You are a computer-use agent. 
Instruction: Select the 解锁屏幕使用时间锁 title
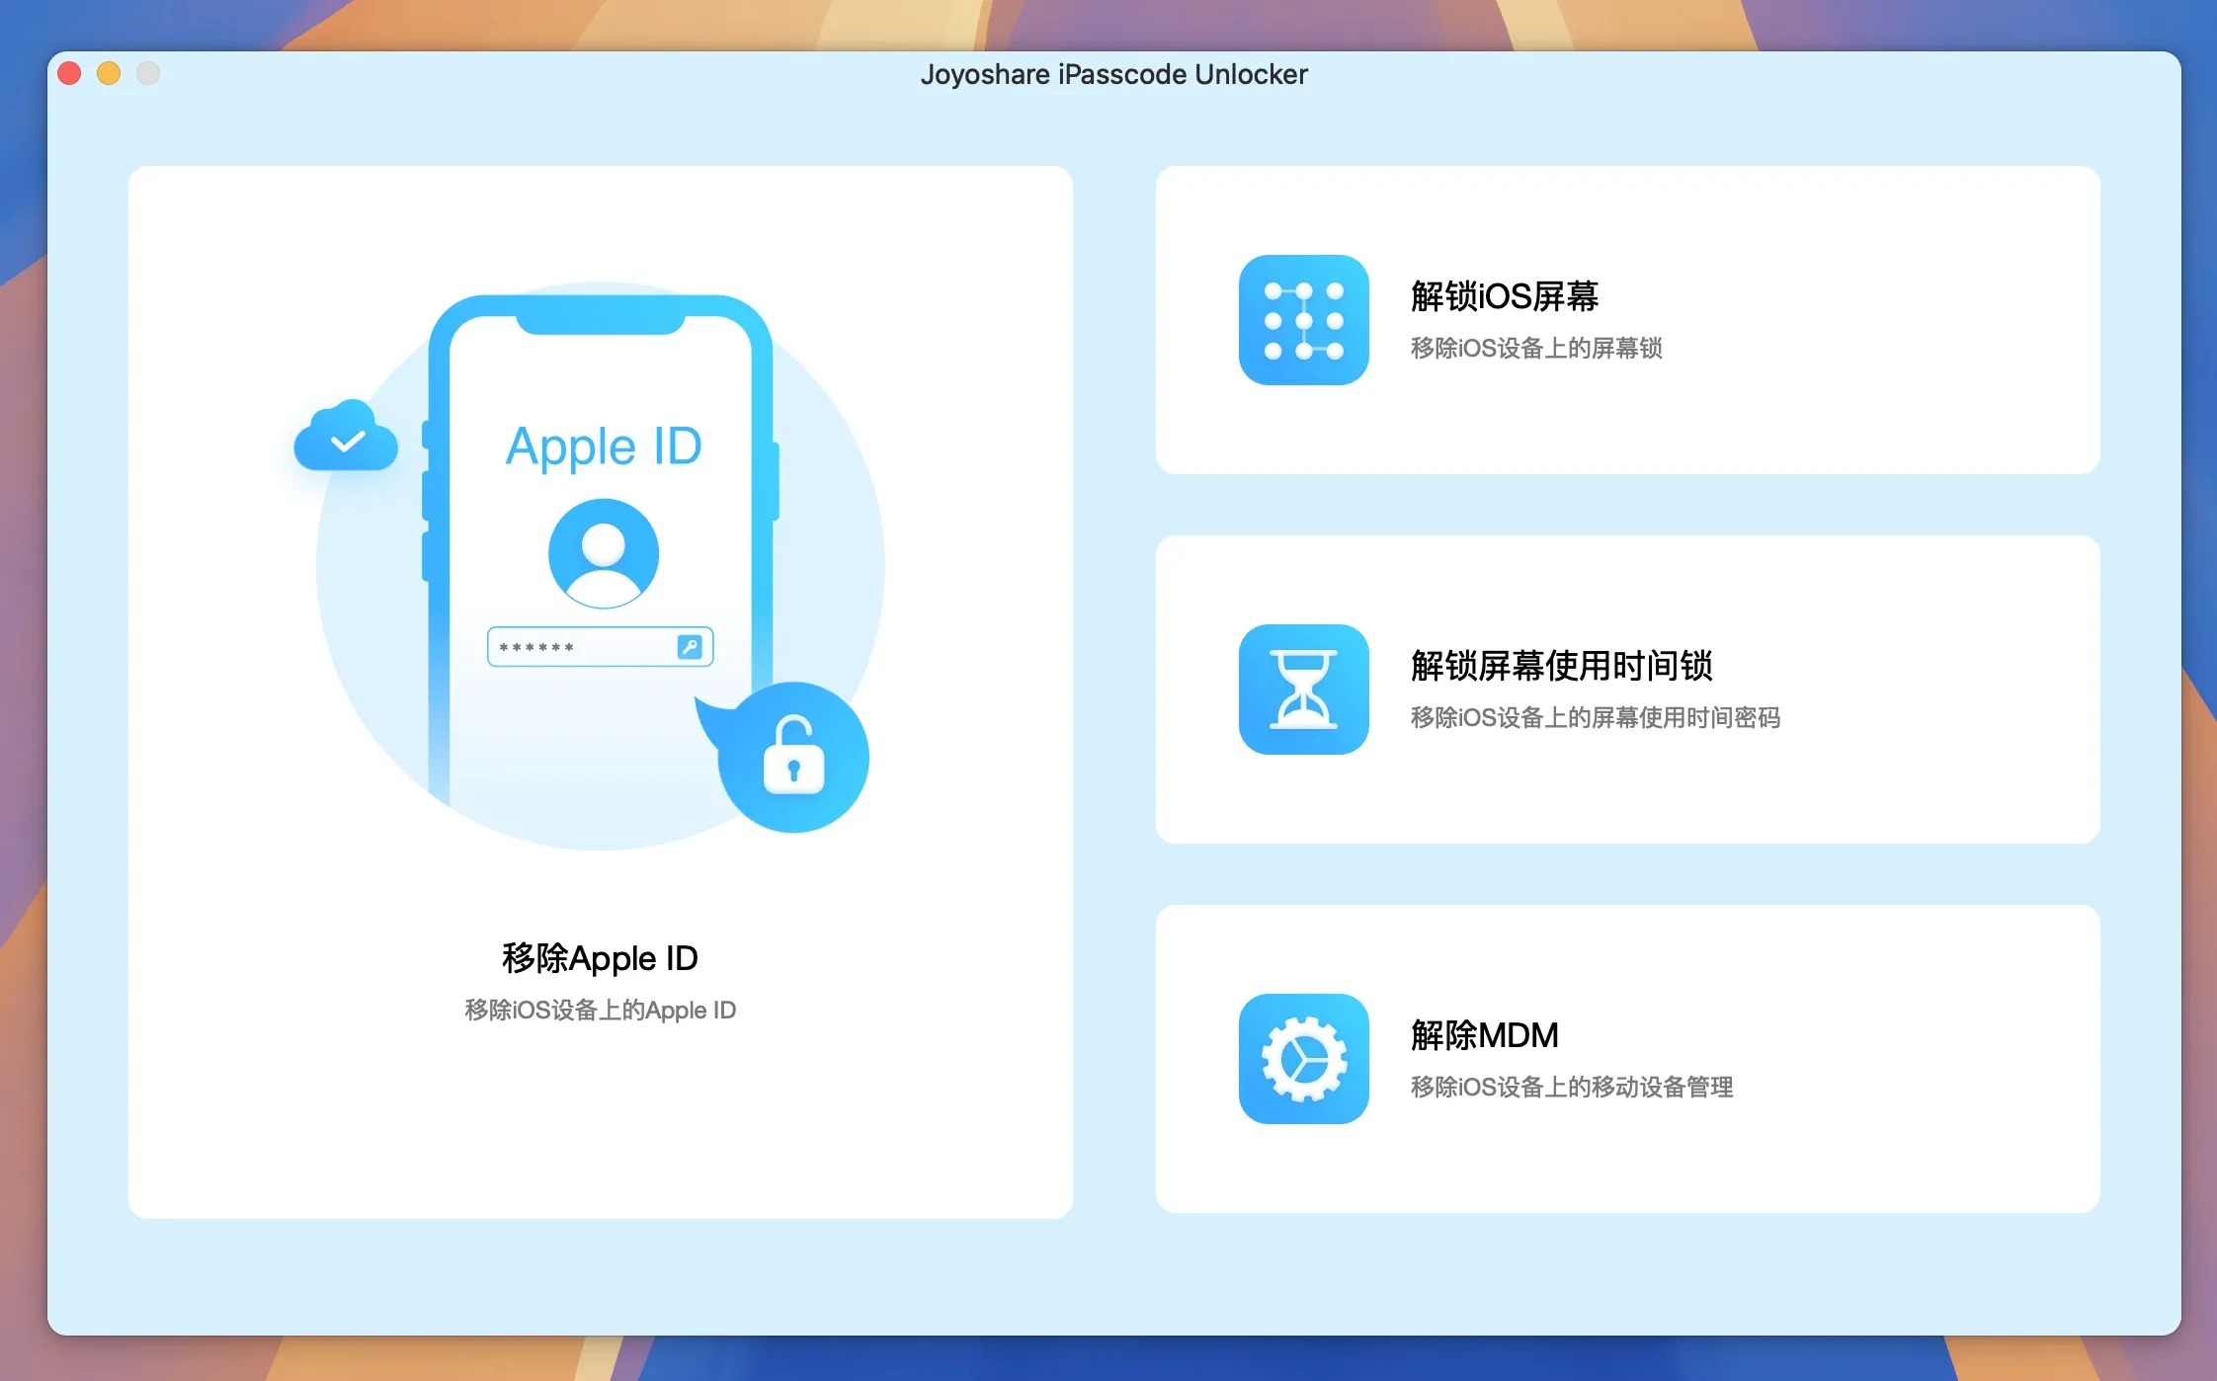pyautogui.click(x=1561, y=666)
